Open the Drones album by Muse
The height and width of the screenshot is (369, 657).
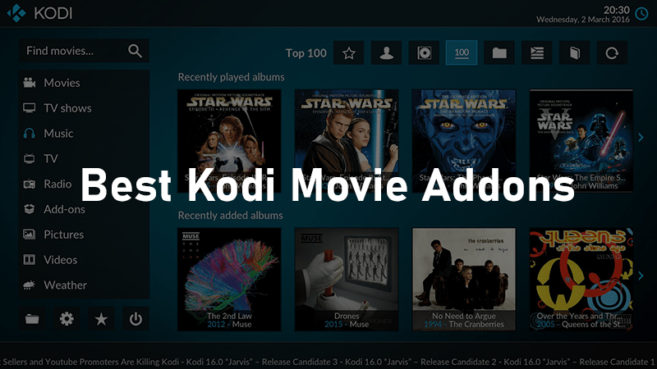(x=347, y=280)
